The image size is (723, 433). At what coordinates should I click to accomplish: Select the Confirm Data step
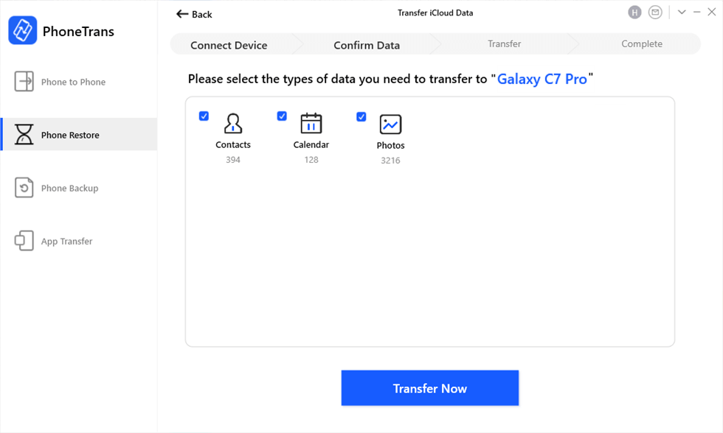coord(367,45)
